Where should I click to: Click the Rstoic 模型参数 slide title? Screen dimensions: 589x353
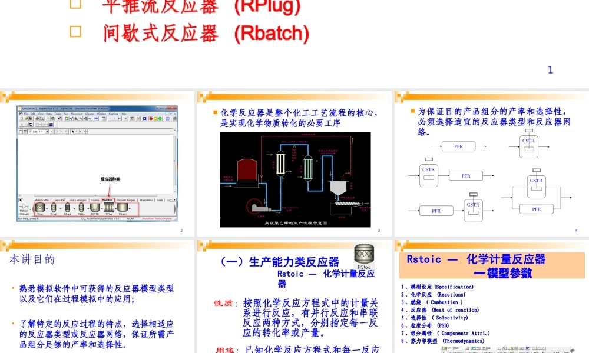[x=492, y=265]
